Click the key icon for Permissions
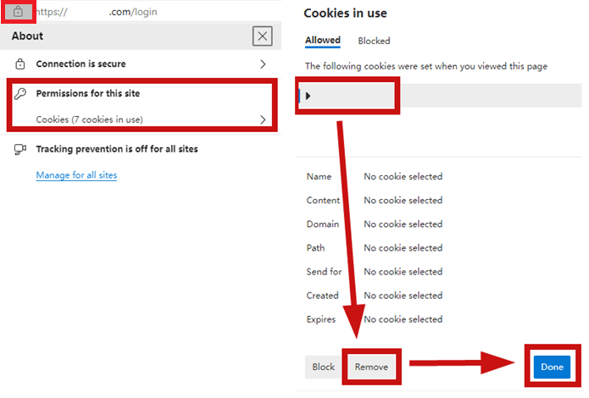The height and width of the screenshot is (398, 589). [x=20, y=93]
